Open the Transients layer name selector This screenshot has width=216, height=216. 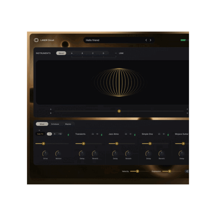pos(80,134)
